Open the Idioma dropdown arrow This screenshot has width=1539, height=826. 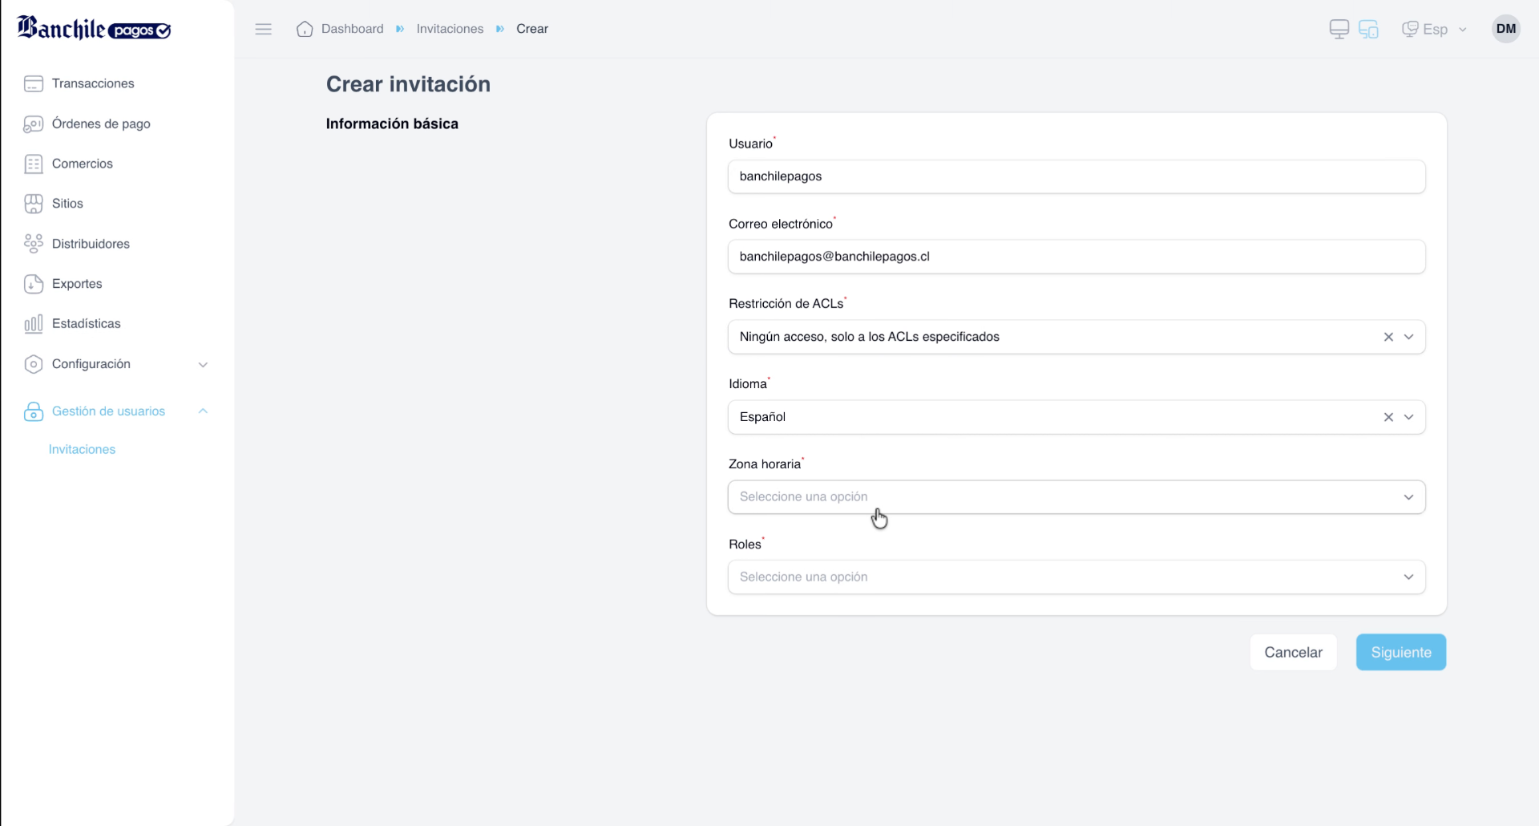click(x=1409, y=417)
